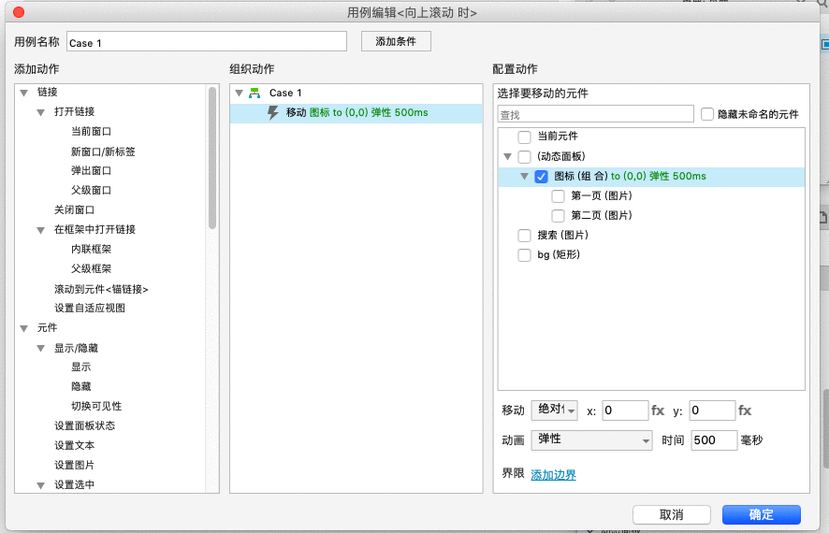Check the 搜索 (图片) checkbox
Viewport: 829px width, 533px height.
pyautogui.click(x=525, y=235)
